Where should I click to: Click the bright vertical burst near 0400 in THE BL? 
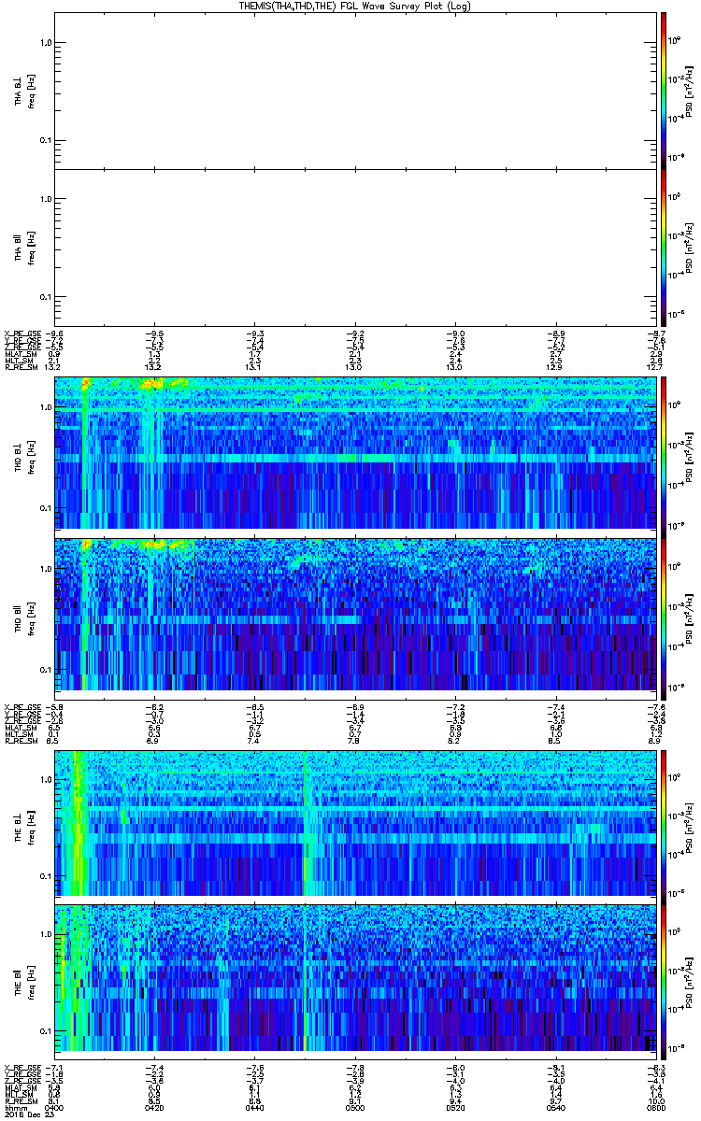click(78, 822)
